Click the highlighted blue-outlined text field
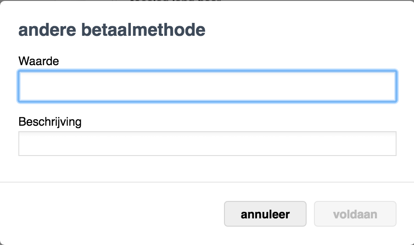This screenshot has width=414, height=245. point(207,86)
